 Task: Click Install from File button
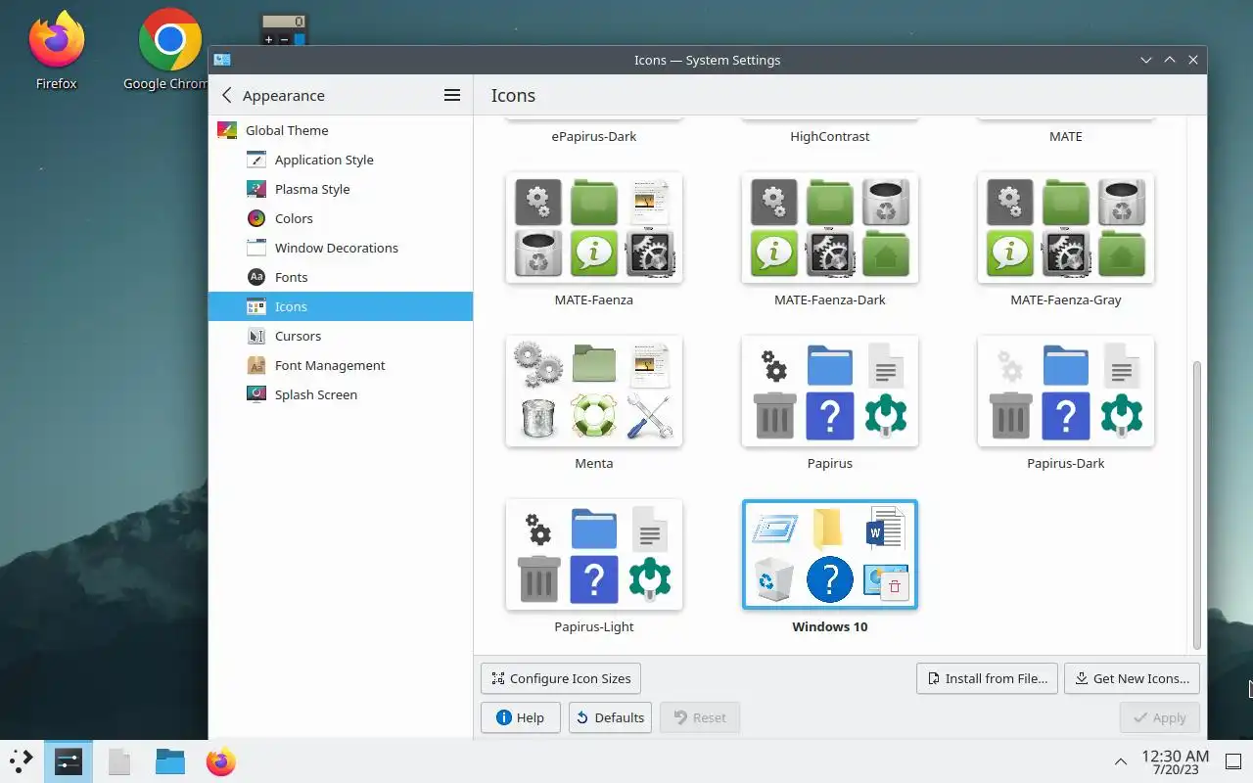987,678
